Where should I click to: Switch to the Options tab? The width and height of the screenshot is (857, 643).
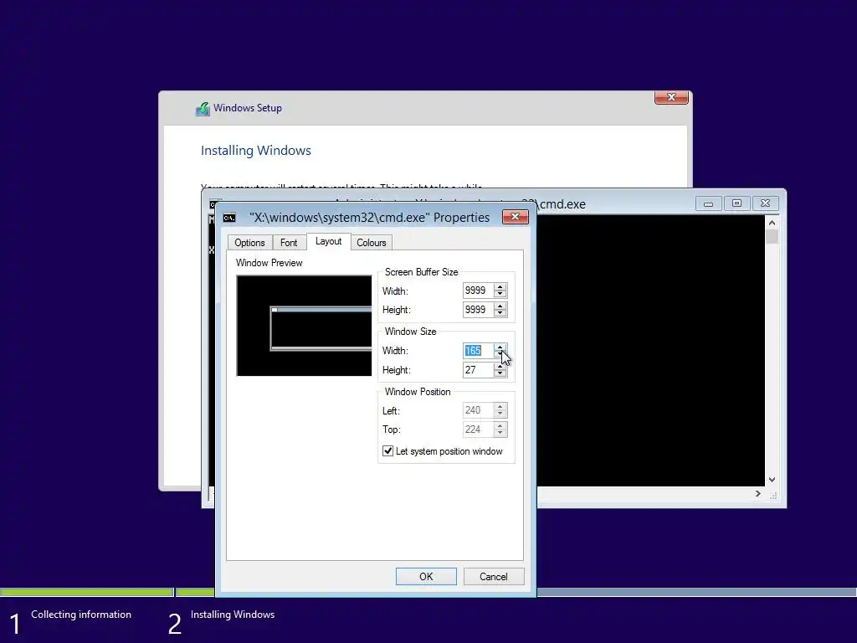tap(249, 243)
